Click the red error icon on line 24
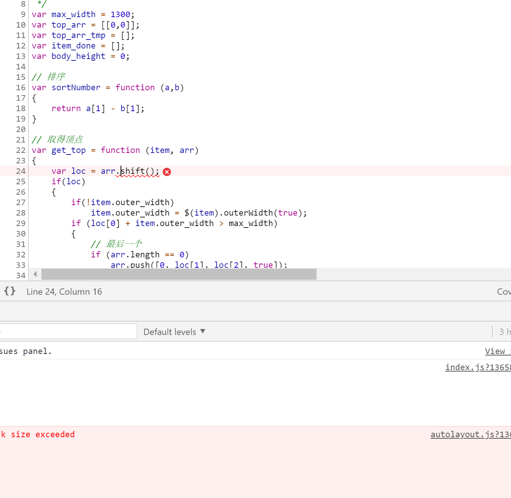This screenshot has height=498, width=511. coord(167,172)
